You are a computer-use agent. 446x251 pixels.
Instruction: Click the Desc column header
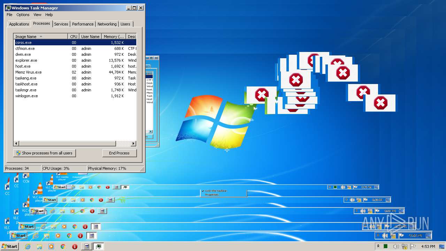point(131,37)
